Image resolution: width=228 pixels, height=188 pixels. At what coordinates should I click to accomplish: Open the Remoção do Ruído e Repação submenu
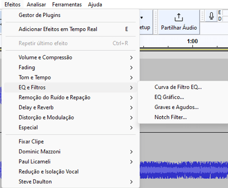click(71, 97)
